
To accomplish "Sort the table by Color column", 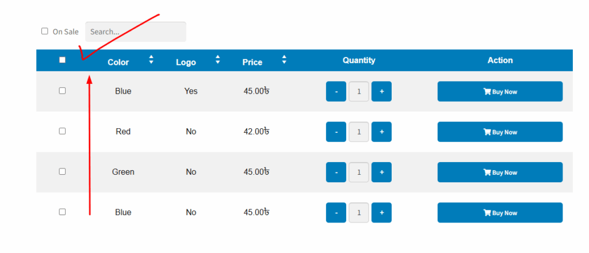I will pyautogui.click(x=151, y=59).
